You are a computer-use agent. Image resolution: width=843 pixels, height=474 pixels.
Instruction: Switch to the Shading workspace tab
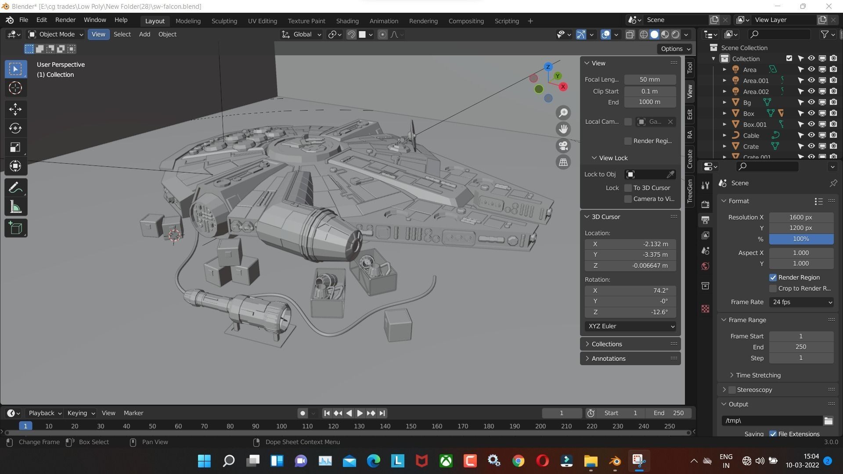[x=347, y=21]
